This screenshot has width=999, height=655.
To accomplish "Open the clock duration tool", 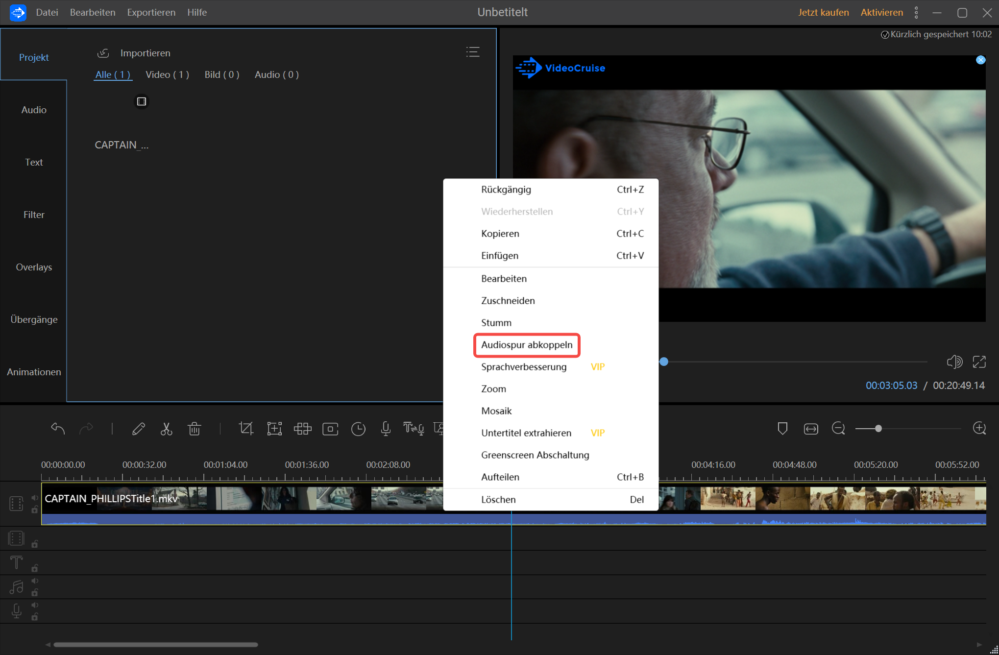I will [x=358, y=429].
